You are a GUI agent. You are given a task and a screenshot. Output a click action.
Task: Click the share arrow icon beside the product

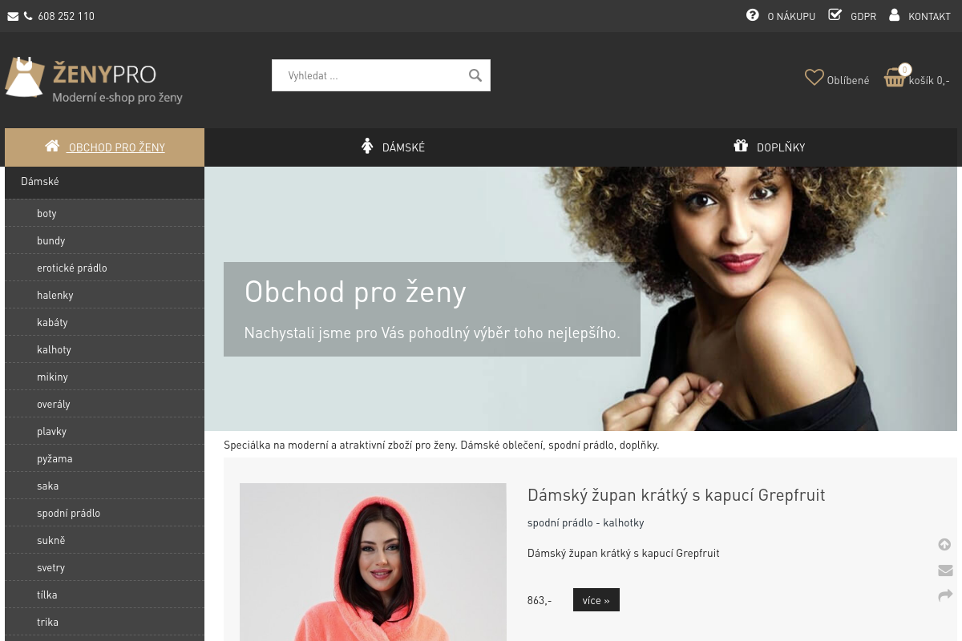[x=944, y=595]
